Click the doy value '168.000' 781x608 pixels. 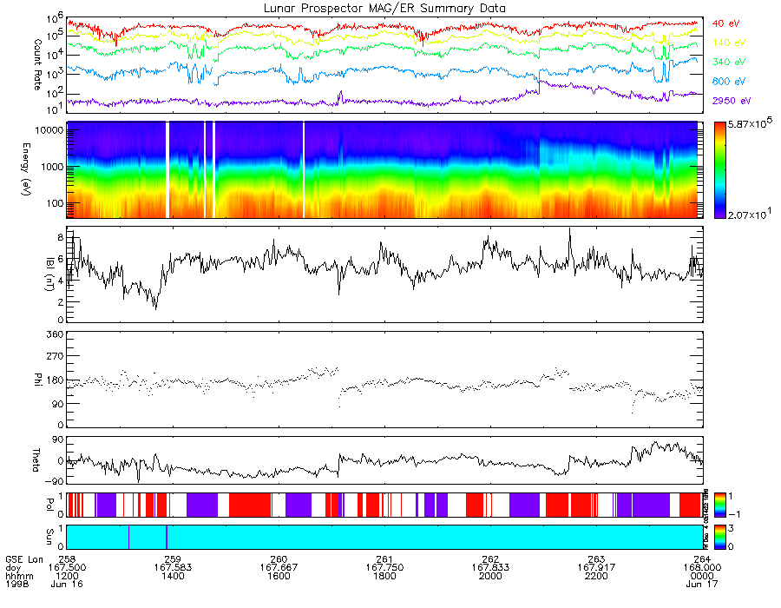[x=702, y=568]
